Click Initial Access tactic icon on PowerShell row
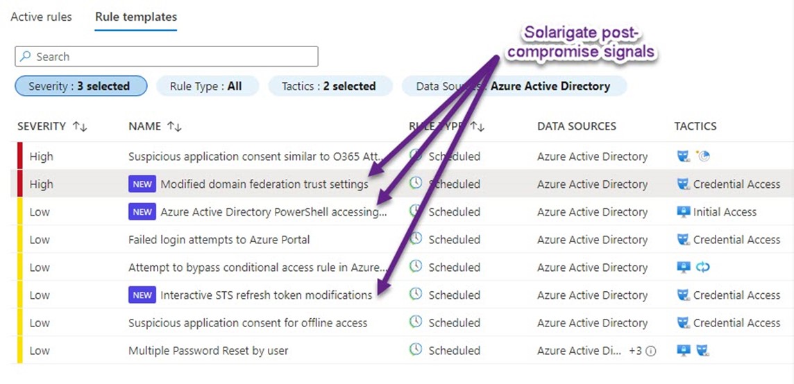Screen dimensions: 794x384 683,212
